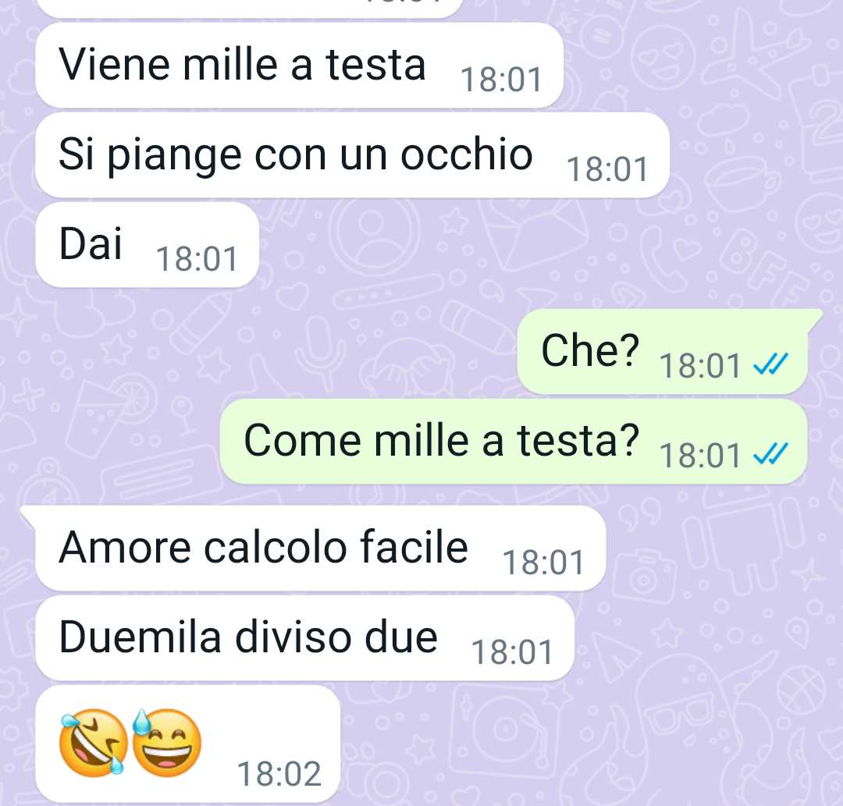Tap double check on "Come mille a testa?"
The height and width of the screenshot is (806, 843).
coord(771,454)
